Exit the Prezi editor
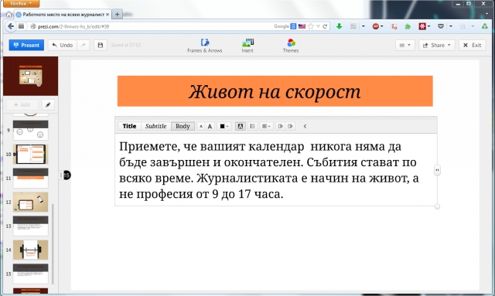The image size is (495, 296). click(472, 45)
